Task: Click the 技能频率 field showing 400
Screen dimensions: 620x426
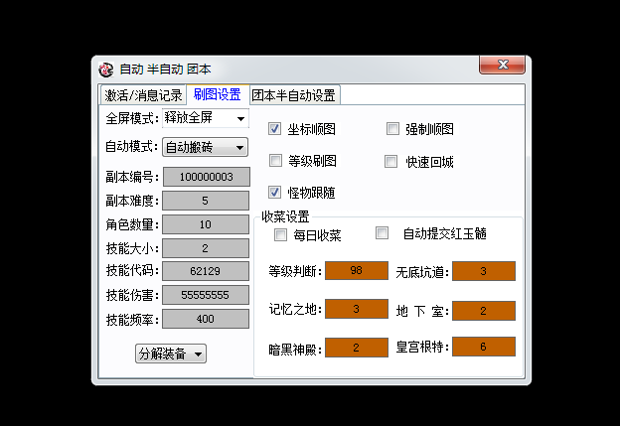Action: (x=206, y=319)
